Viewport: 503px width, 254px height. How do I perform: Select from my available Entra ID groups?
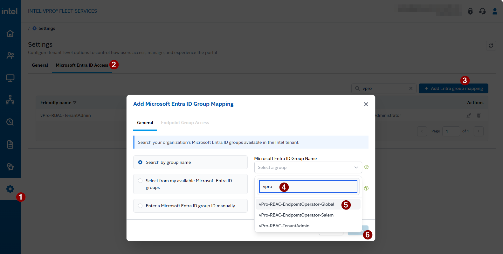coord(190,184)
